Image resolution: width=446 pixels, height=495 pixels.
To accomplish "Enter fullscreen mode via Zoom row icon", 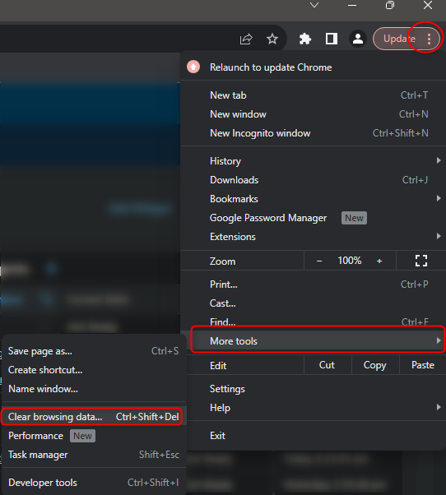I will 421,261.
